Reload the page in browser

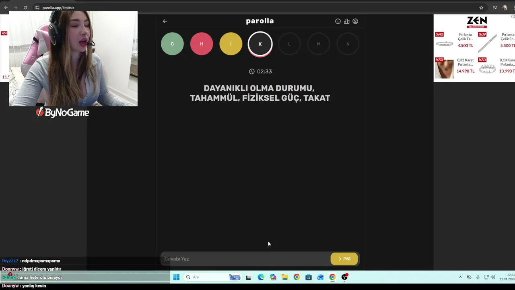tap(25, 8)
